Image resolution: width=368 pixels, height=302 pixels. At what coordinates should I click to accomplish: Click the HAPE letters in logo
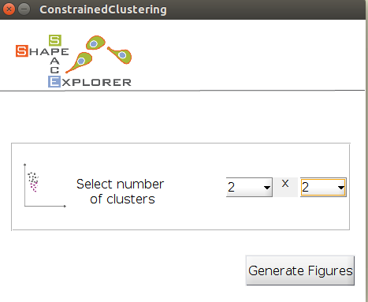click(x=49, y=52)
